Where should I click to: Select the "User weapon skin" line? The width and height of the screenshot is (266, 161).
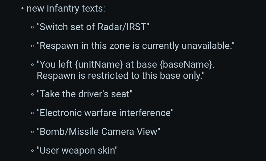click(77, 150)
